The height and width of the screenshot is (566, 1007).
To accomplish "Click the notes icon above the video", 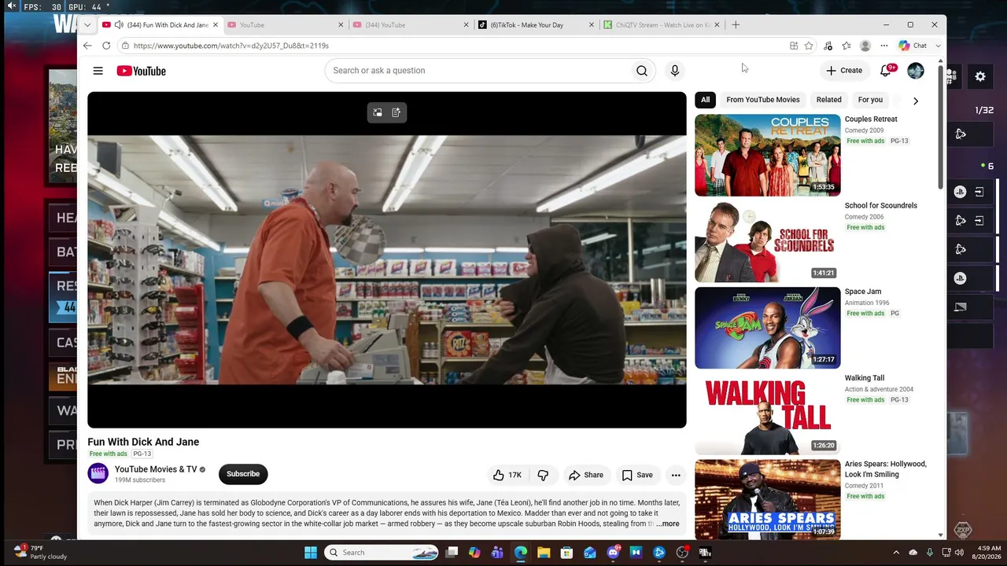I will tap(397, 112).
